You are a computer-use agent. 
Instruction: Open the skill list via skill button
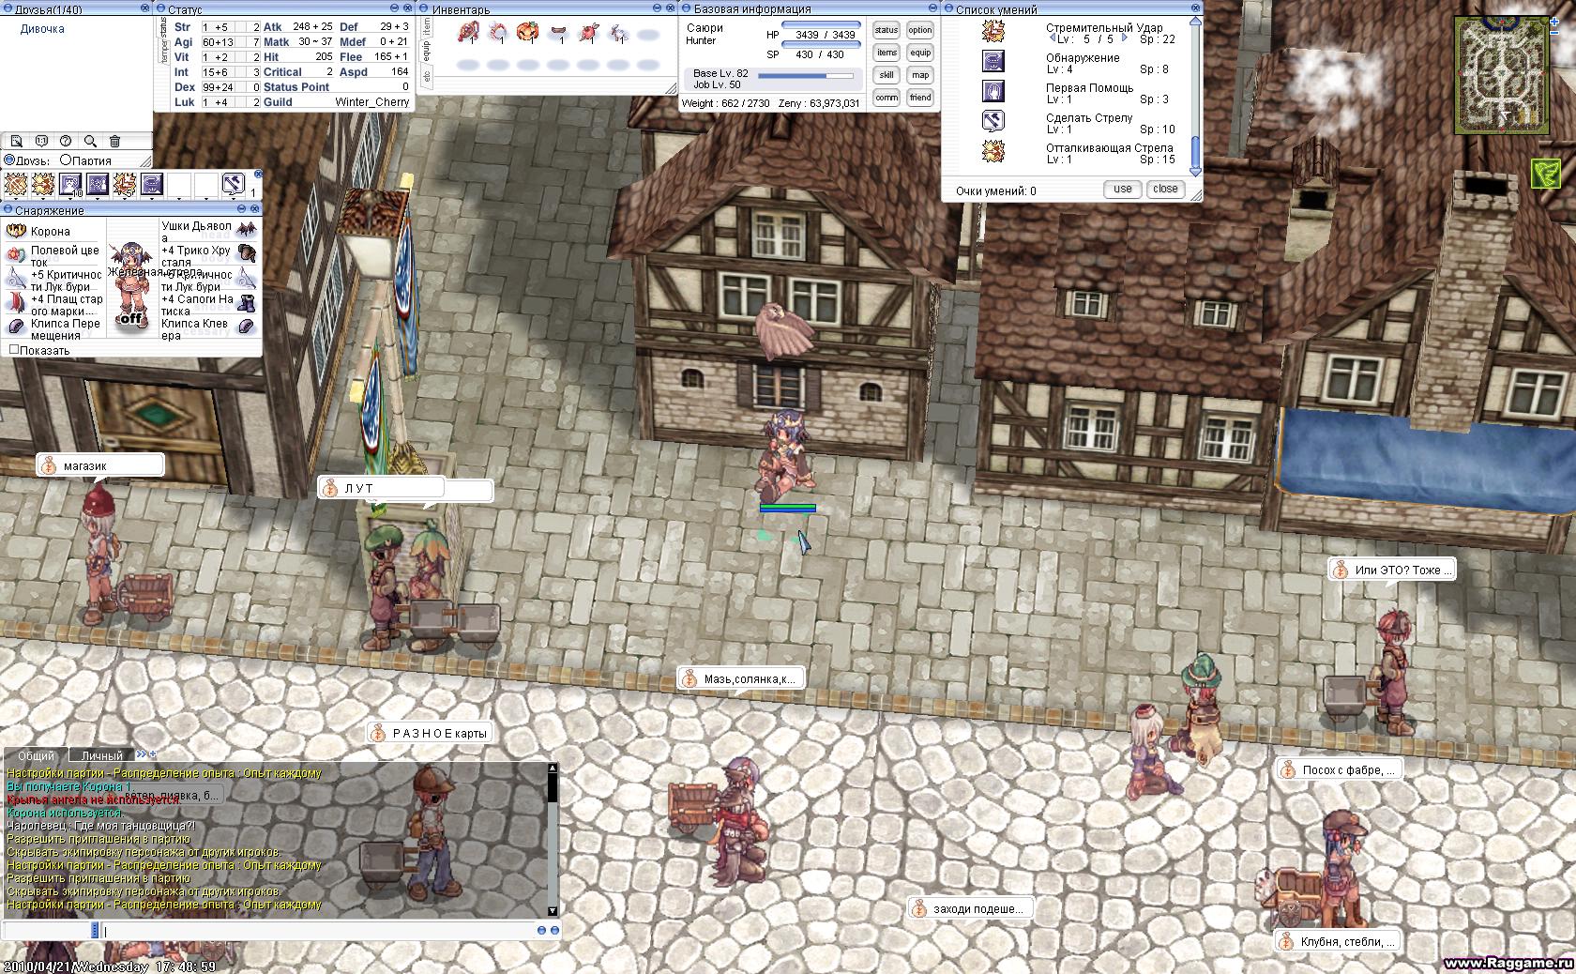coord(886,75)
